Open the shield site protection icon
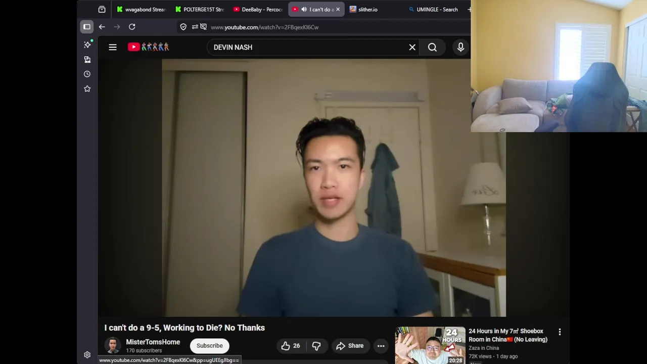This screenshot has width=647, height=364. coord(183,27)
